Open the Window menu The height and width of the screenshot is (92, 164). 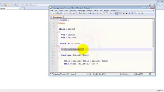[114, 11]
